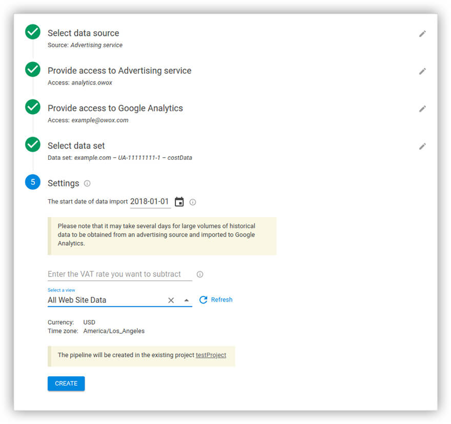Click info icon beside VAT rate field
Viewport: 451px width, 424px height.
pyautogui.click(x=200, y=274)
